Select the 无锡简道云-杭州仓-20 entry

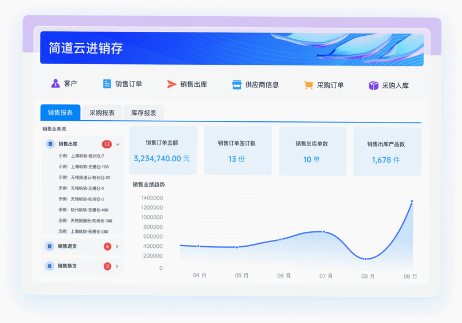[x=84, y=177]
